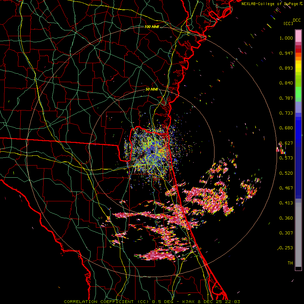Click the 0.467 scale value
Screen dimensions: 304x304
286,188
